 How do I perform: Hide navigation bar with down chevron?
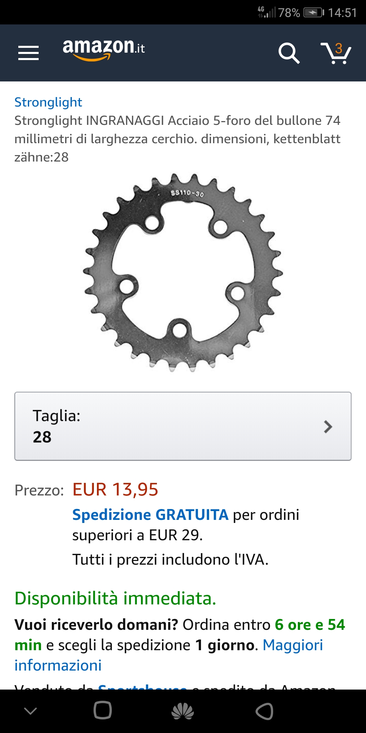[30, 711]
